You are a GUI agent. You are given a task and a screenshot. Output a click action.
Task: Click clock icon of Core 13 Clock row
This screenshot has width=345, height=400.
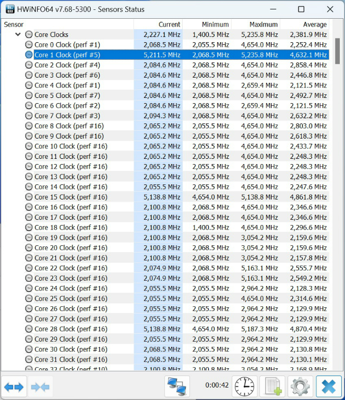[x=29, y=177]
